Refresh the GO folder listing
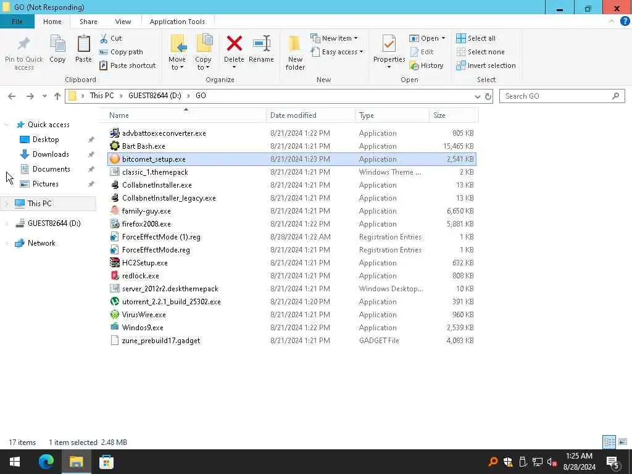 [488, 96]
